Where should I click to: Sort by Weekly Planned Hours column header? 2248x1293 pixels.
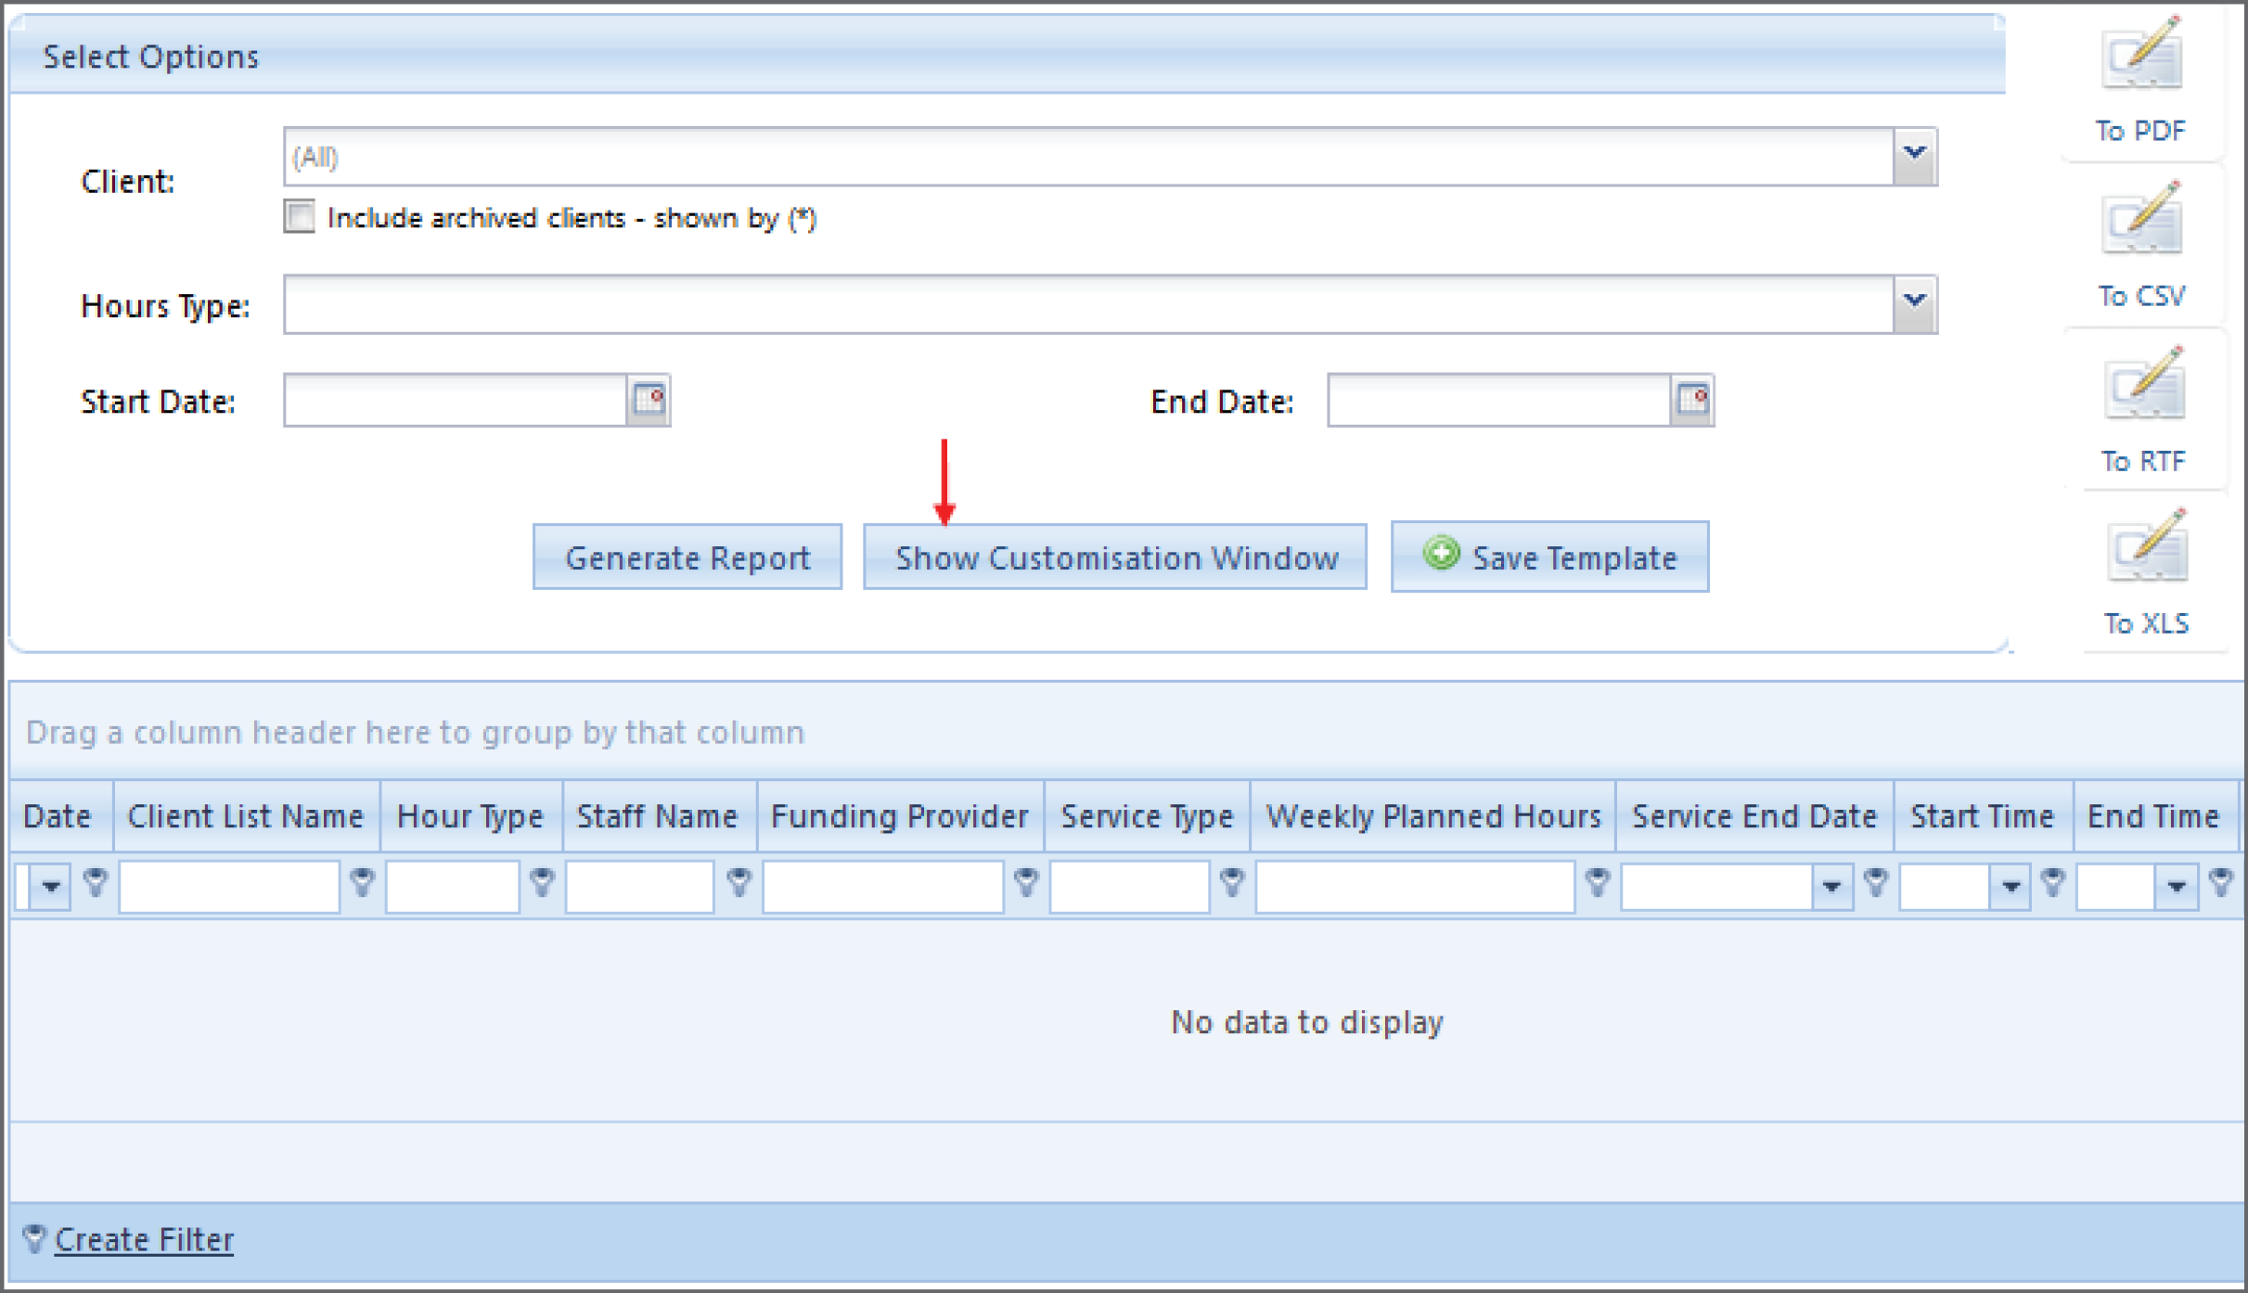(x=1433, y=816)
